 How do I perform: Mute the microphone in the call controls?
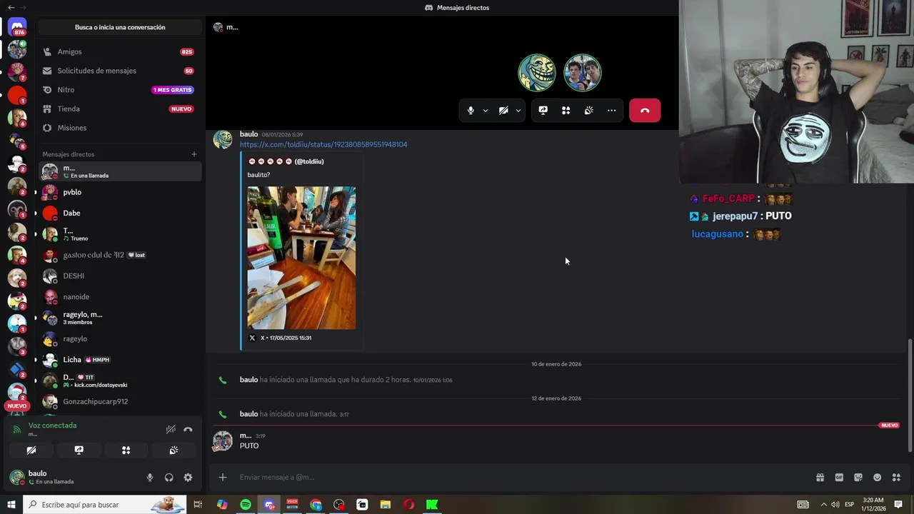(470, 111)
